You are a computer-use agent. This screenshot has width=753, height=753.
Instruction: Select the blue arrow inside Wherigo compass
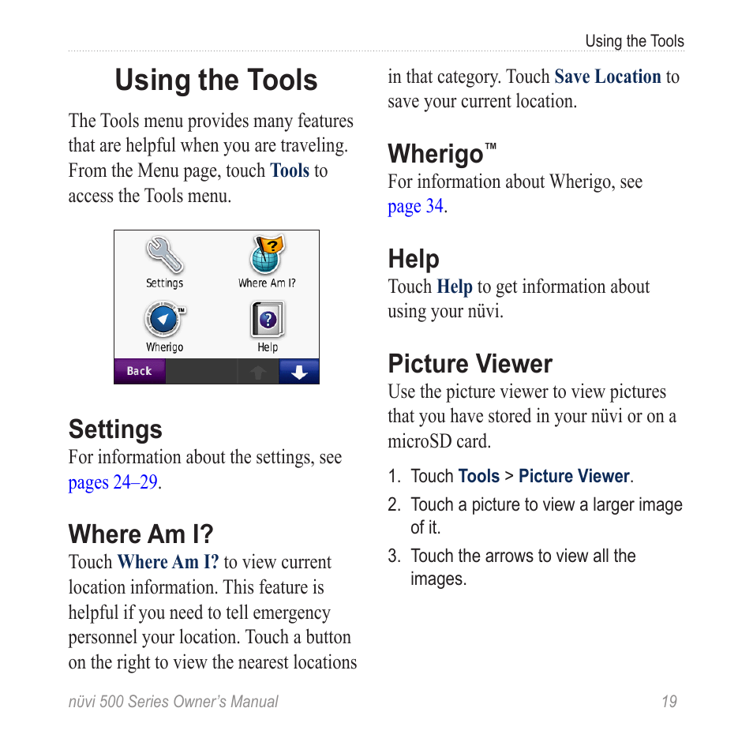[163, 318]
